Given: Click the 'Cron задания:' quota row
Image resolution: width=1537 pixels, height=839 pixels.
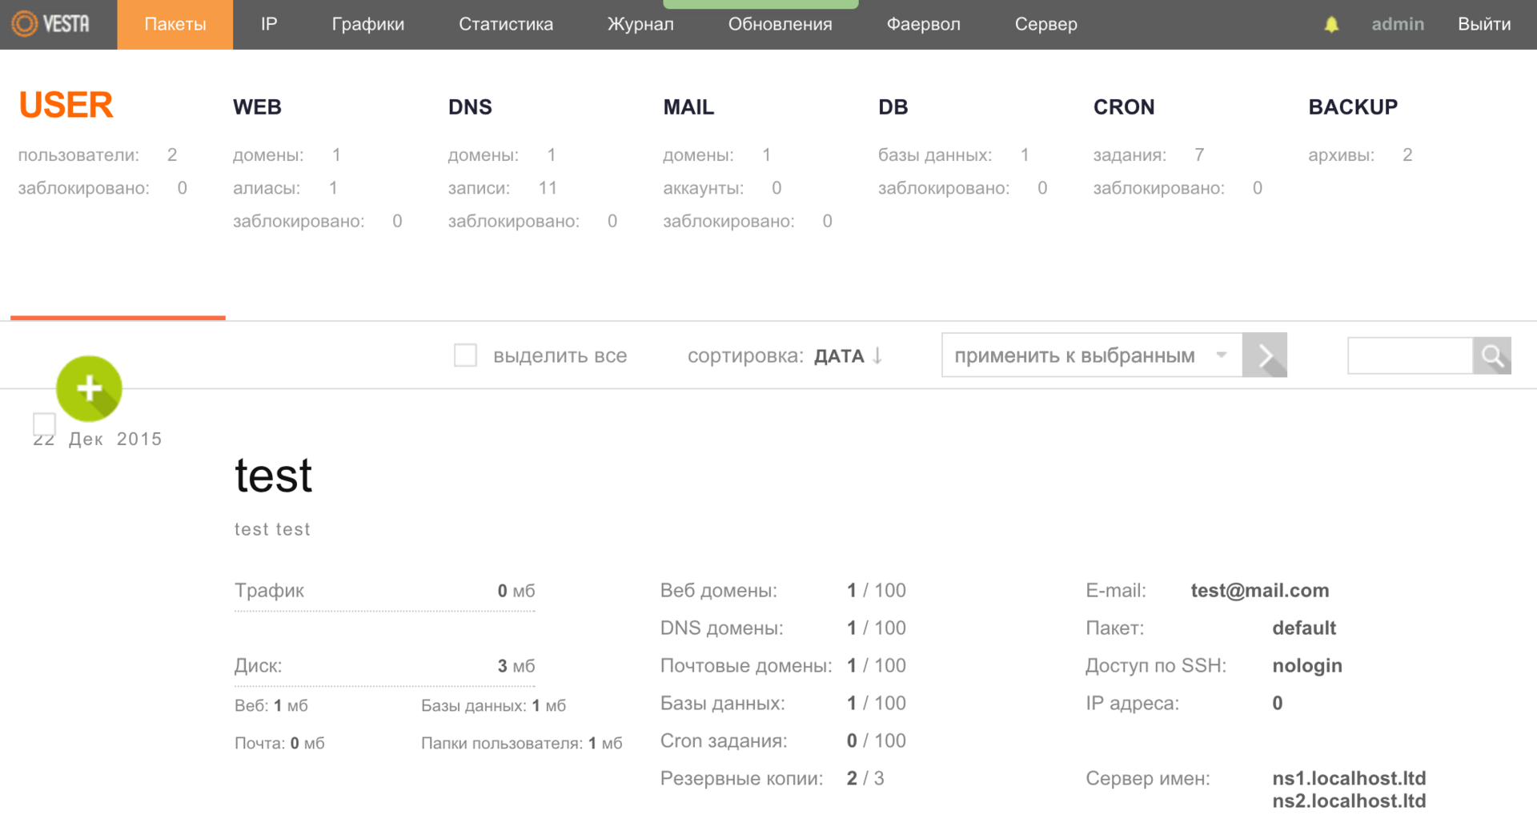Looking at the screenshot, I should click(783, 741).
